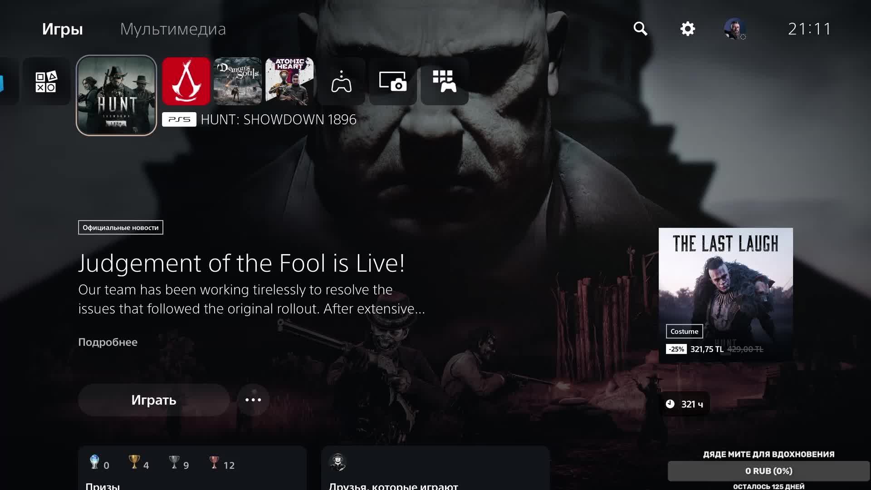Click the 0 RUB donation progress bar
Viewport: 871px width, 490px height.
(x=768, y=471)
